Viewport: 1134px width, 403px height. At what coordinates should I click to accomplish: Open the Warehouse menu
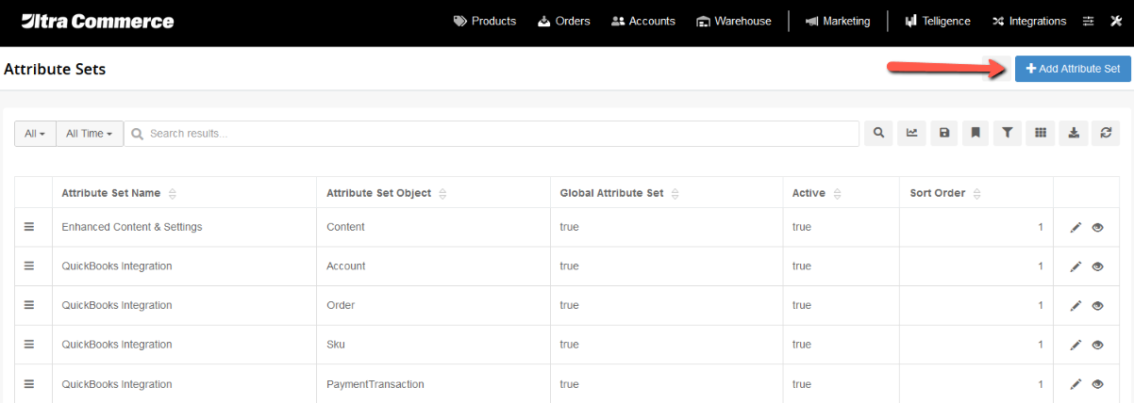click(x=734, y=21)
